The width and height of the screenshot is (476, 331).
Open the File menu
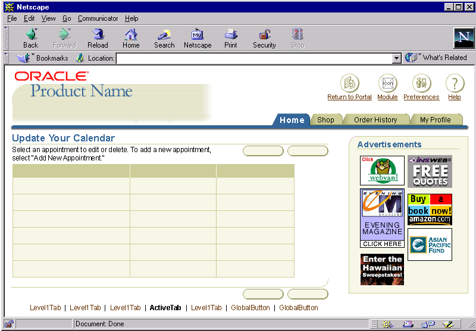[12, 18]
